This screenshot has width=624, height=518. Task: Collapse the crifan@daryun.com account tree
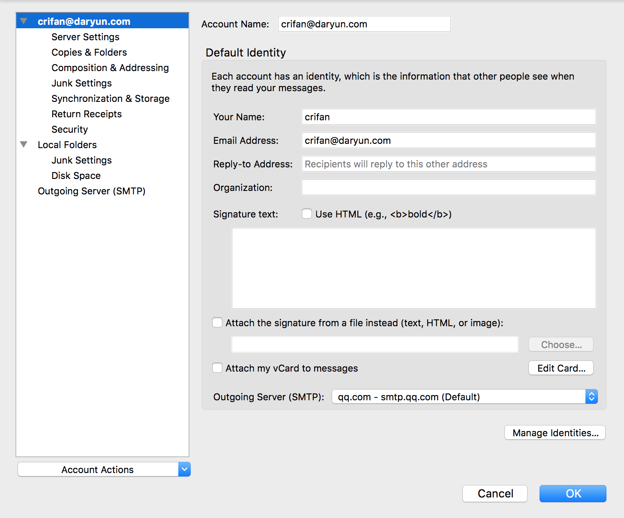tap(24, 21)
